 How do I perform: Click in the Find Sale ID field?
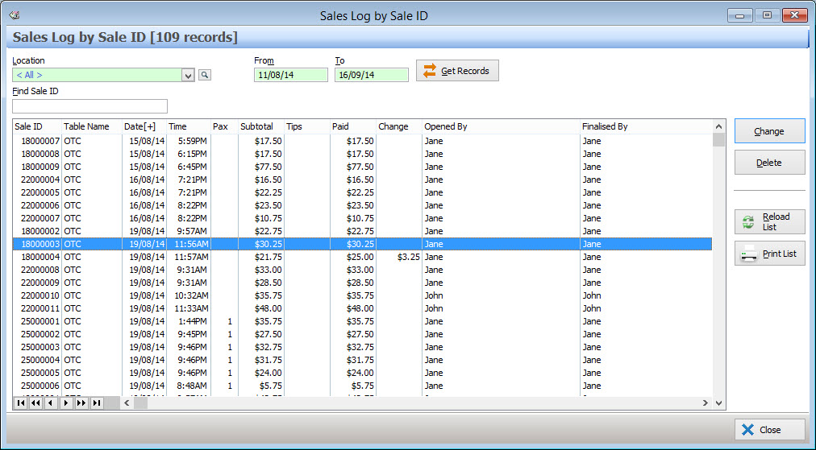click(90, 106)
